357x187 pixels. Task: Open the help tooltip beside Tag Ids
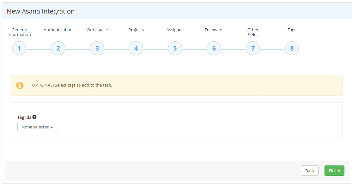pos(34,117)
